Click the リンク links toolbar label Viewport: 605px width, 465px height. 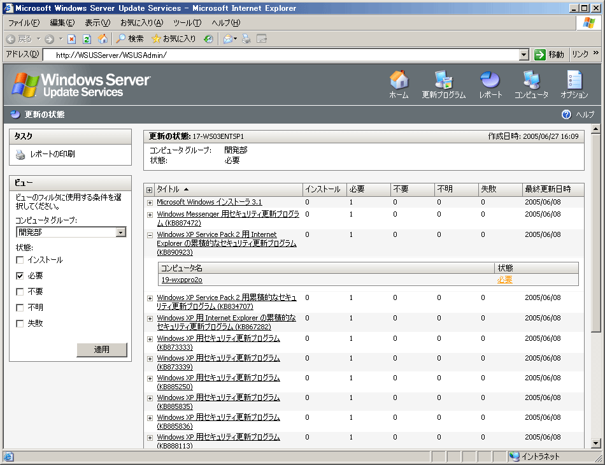click(580, 54)
